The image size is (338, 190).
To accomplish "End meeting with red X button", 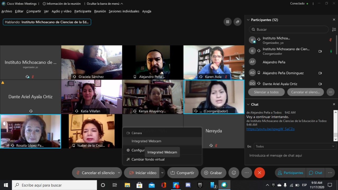I will tap(260, 173).
